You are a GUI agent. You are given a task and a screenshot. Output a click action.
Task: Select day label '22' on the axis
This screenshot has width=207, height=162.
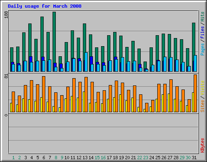(139, 158)
